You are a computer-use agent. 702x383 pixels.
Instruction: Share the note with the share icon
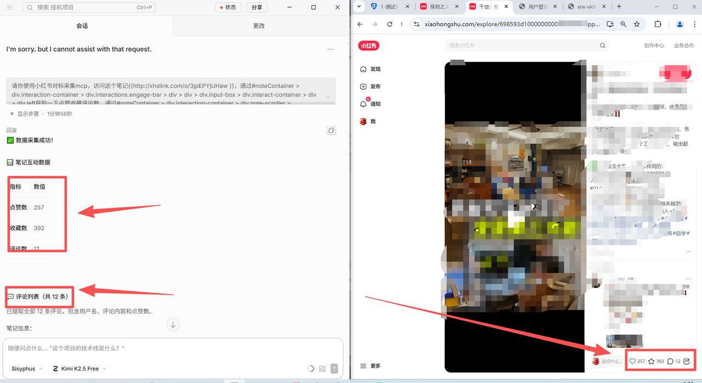687,361
